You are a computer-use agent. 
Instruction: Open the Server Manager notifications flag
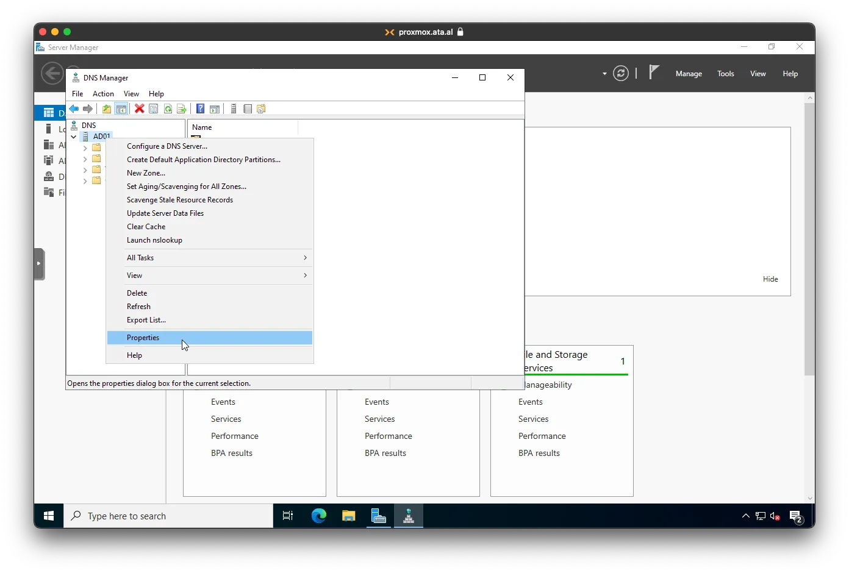[654, 73]
